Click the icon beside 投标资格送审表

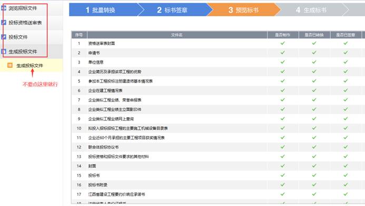[x=4, y=23]
